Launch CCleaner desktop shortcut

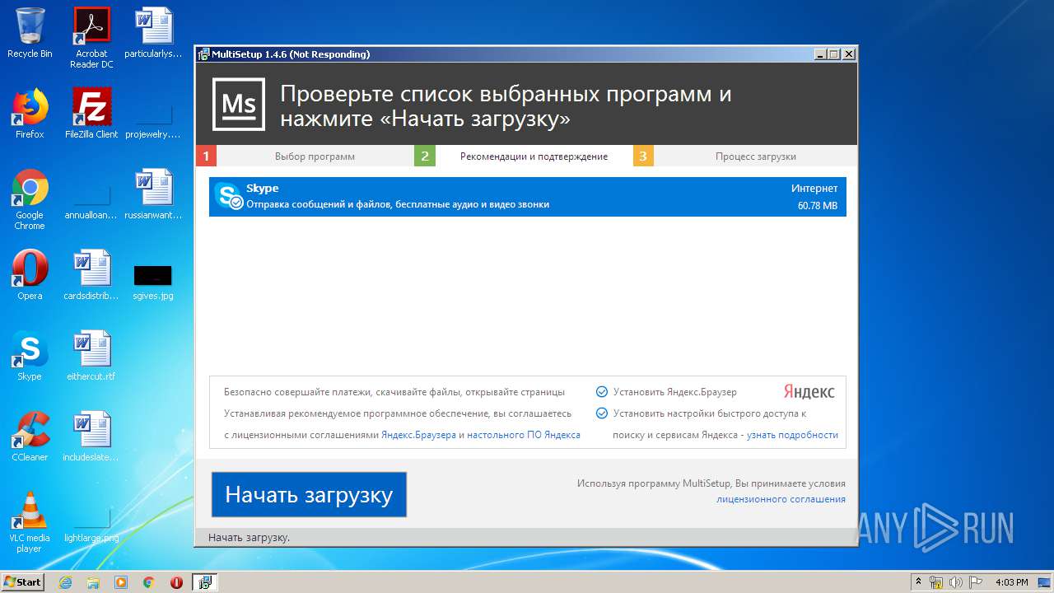point(30,437)
